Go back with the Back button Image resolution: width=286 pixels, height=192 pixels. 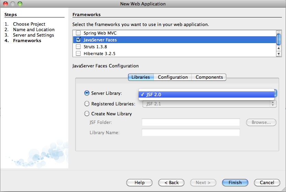(x=171, y=182)
